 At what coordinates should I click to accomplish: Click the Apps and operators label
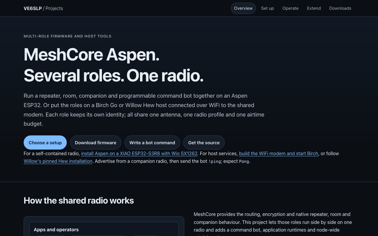click(x=56, y=230)
